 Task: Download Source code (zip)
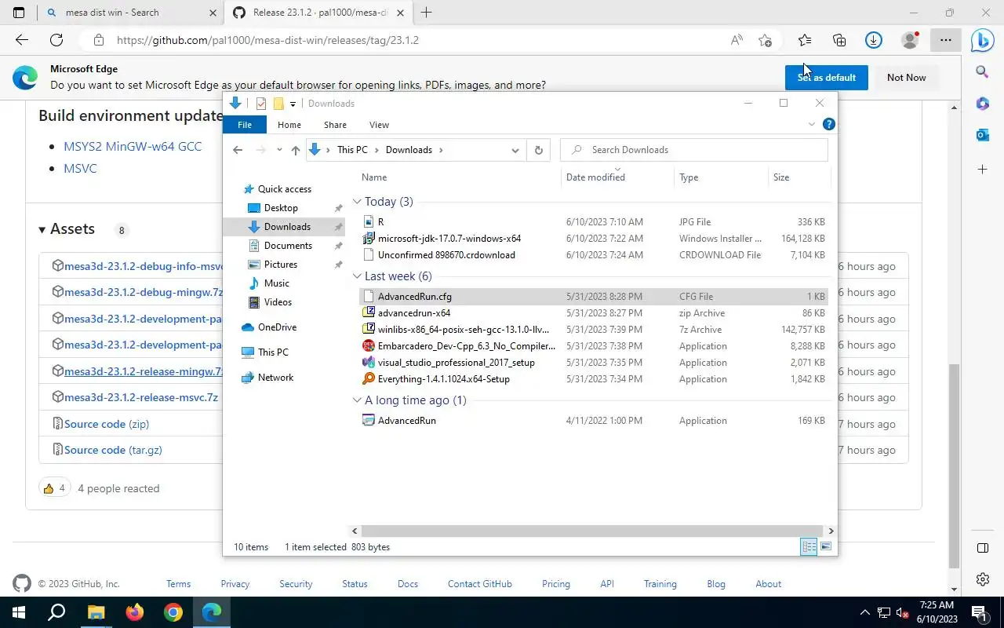(x=107, y=424)
